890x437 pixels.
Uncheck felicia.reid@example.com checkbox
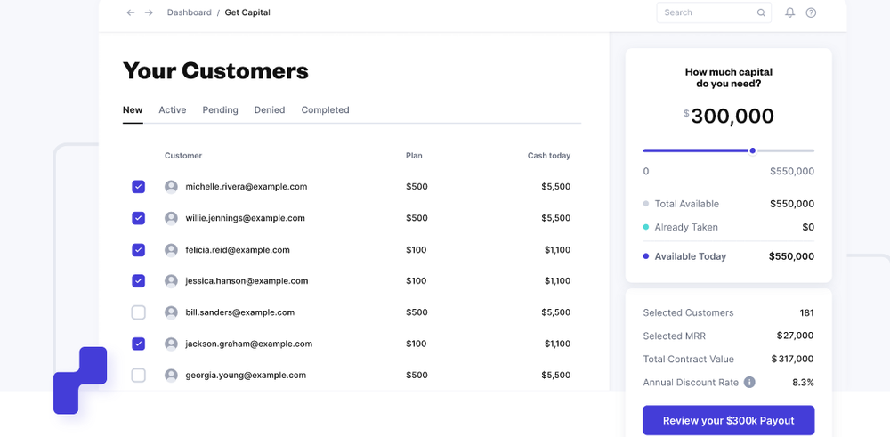(139, 250)
